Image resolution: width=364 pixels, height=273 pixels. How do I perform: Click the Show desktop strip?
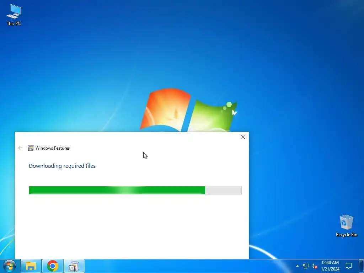(362, 266)
